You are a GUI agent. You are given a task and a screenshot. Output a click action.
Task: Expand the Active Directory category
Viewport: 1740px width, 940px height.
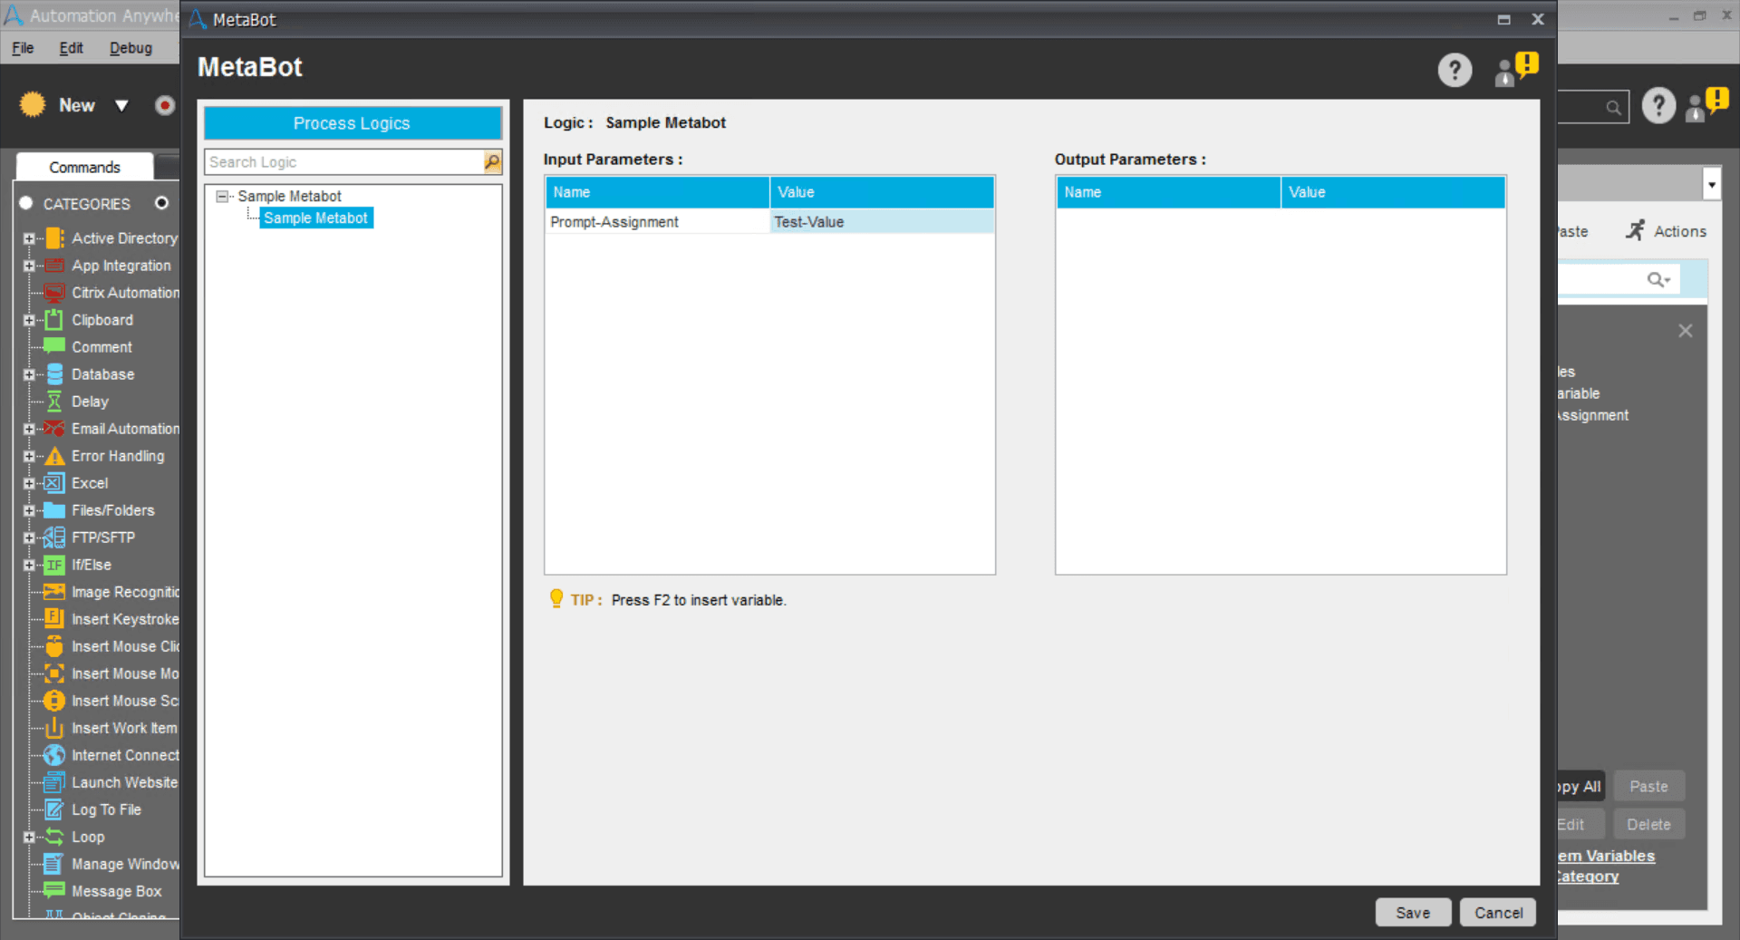click(29, 238)
